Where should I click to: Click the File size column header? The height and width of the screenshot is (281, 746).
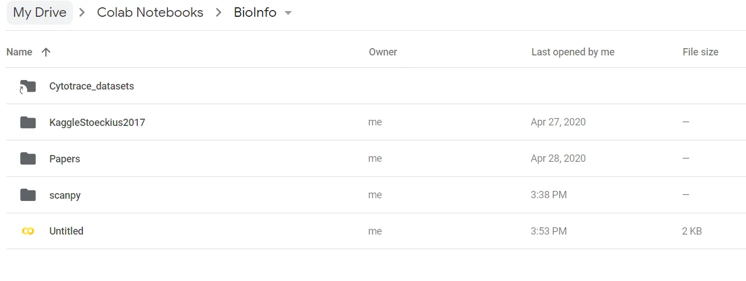(700, 52)
